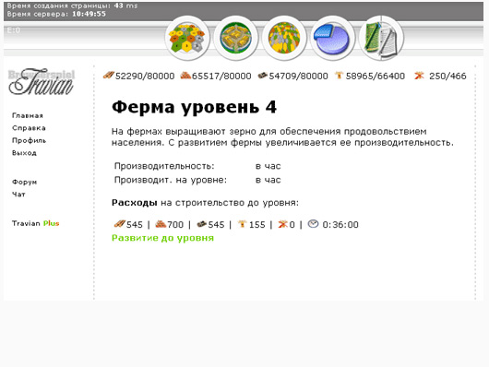Image resolution: width=489 pixels, height=367 pixels.
Task: Click the clay stock value 65517/80000
Action: [x=221, y=77]
